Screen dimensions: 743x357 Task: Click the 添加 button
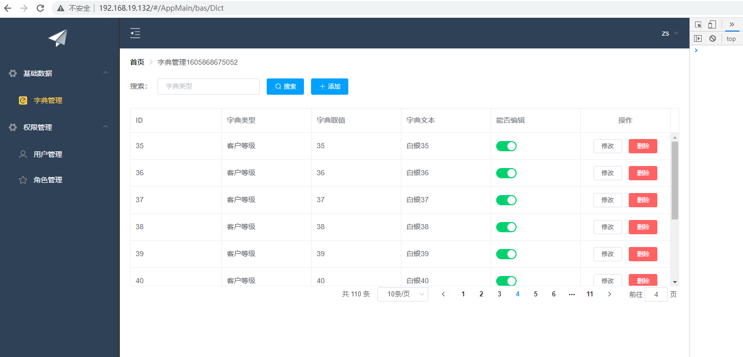[x=329, y=87]
